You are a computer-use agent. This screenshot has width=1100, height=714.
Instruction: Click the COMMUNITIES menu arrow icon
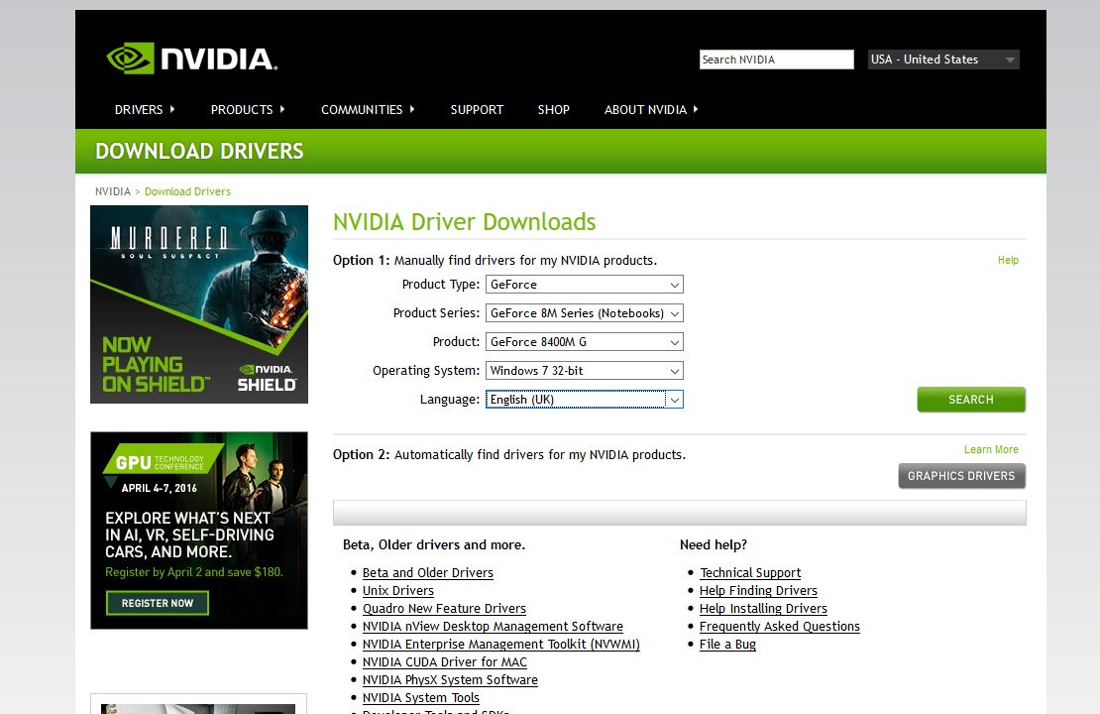[412, 109]
